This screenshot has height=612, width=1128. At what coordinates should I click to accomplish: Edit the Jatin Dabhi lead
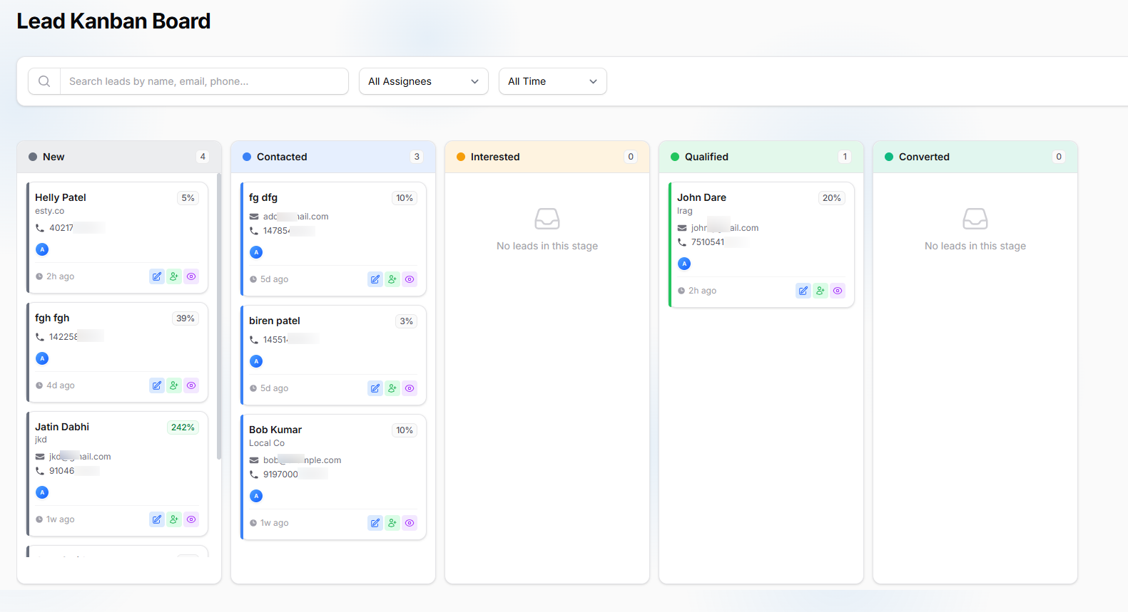pos(157,519)
